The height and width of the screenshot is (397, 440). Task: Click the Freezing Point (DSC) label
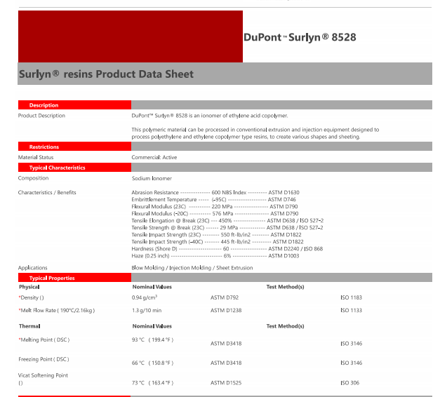pos(44,359)
